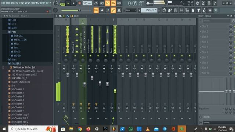Viewport: 235px width, 132px height.
Task: Mute the Hawaiian Guitar track LED
Action: [90, 56]
